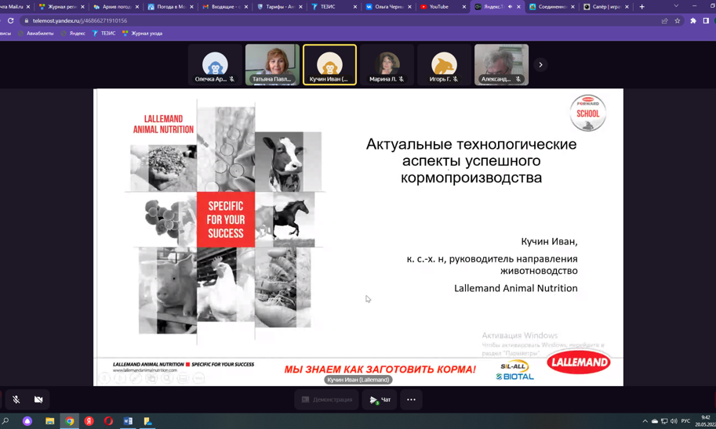Mute audio on the Яндекс.Телемост tab

click(x=510, y=6)
